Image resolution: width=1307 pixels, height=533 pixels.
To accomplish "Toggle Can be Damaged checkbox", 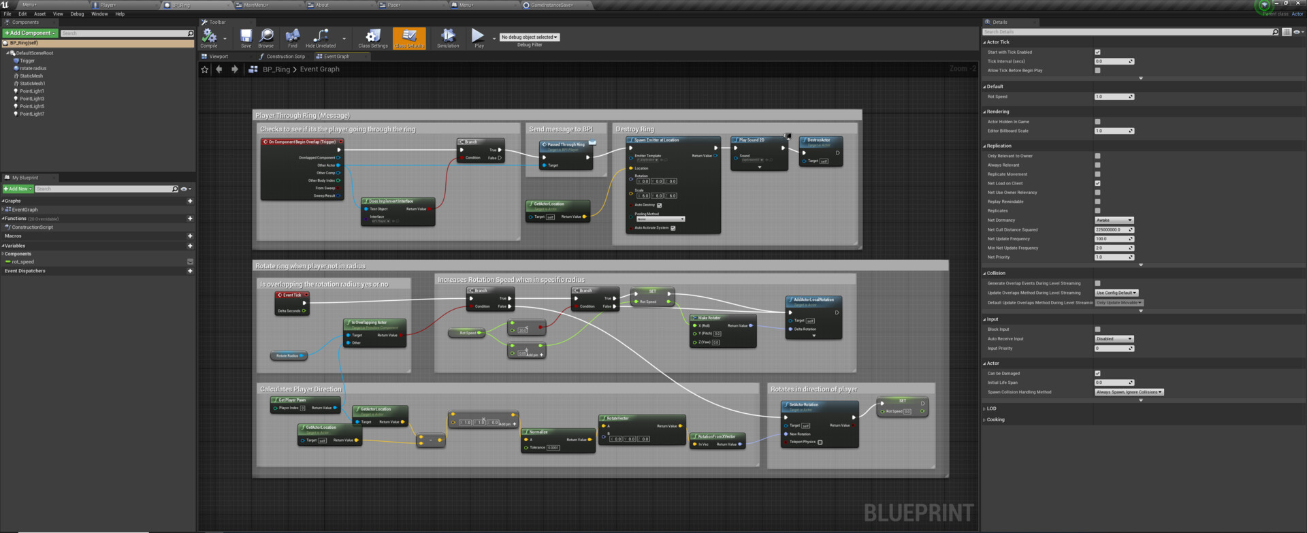I will (x=1097, y=373).
